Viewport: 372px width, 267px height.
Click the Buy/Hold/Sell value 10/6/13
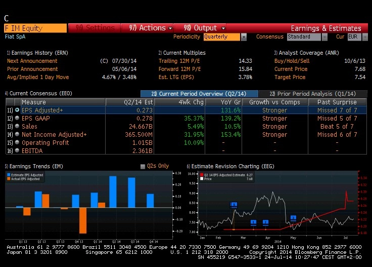(x=355, y=61)
